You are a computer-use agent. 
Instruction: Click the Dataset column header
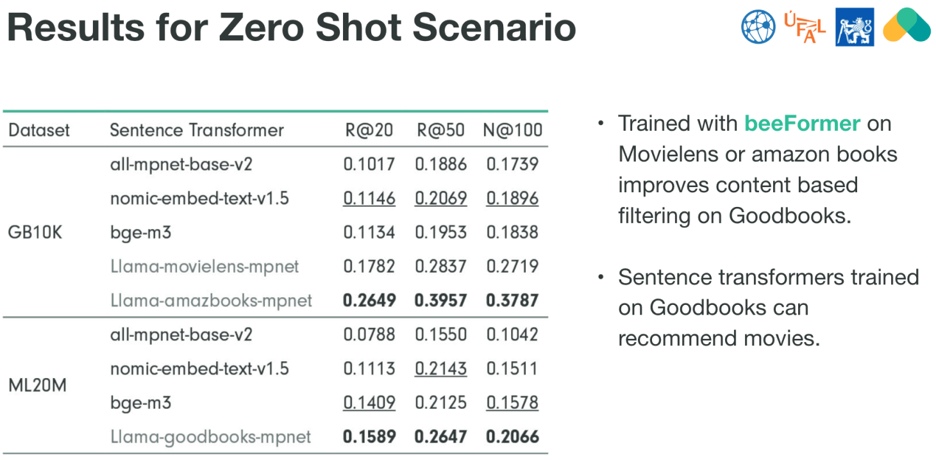[x=39, y=130]
